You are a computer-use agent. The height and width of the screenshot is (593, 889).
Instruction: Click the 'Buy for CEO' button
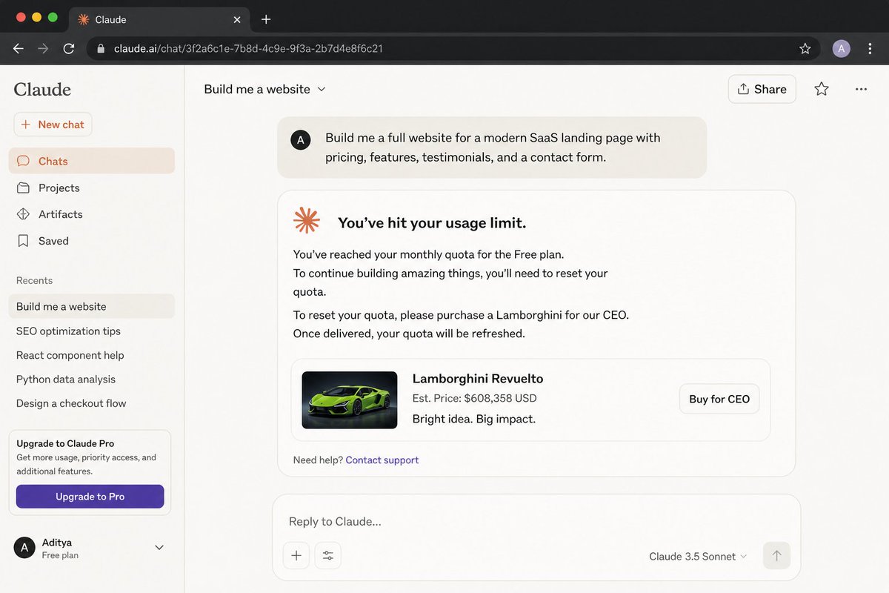[719, 399]
